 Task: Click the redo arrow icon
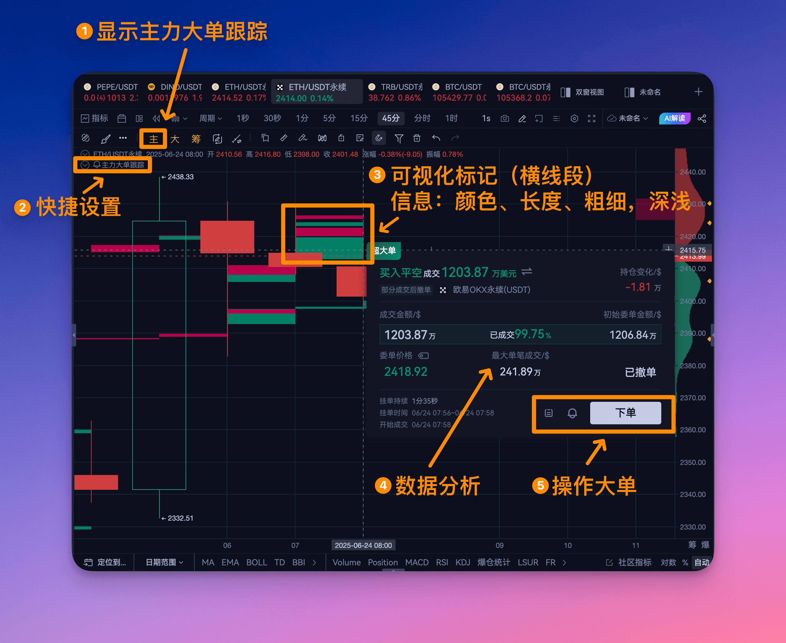click(x=455, y=138)
